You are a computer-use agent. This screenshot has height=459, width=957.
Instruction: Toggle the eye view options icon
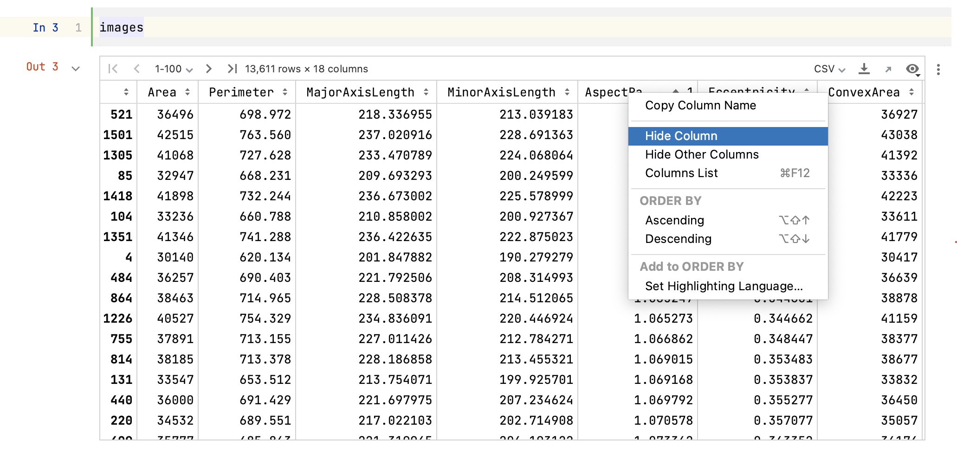913,69
